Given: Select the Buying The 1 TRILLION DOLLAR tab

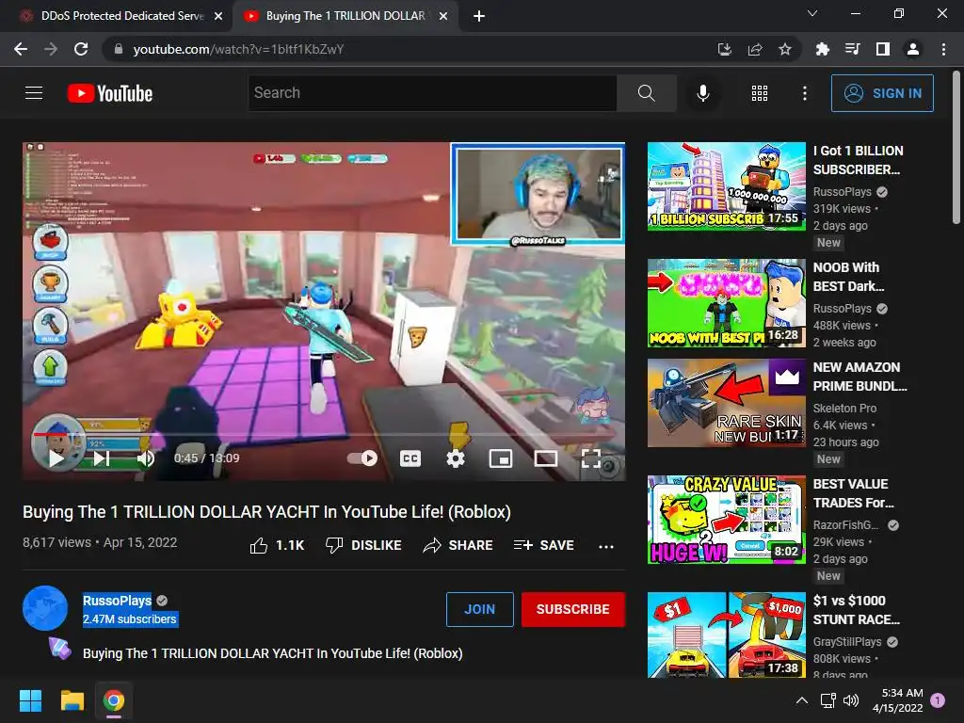Looking at the screenshot, I should [x=345, y=16].
